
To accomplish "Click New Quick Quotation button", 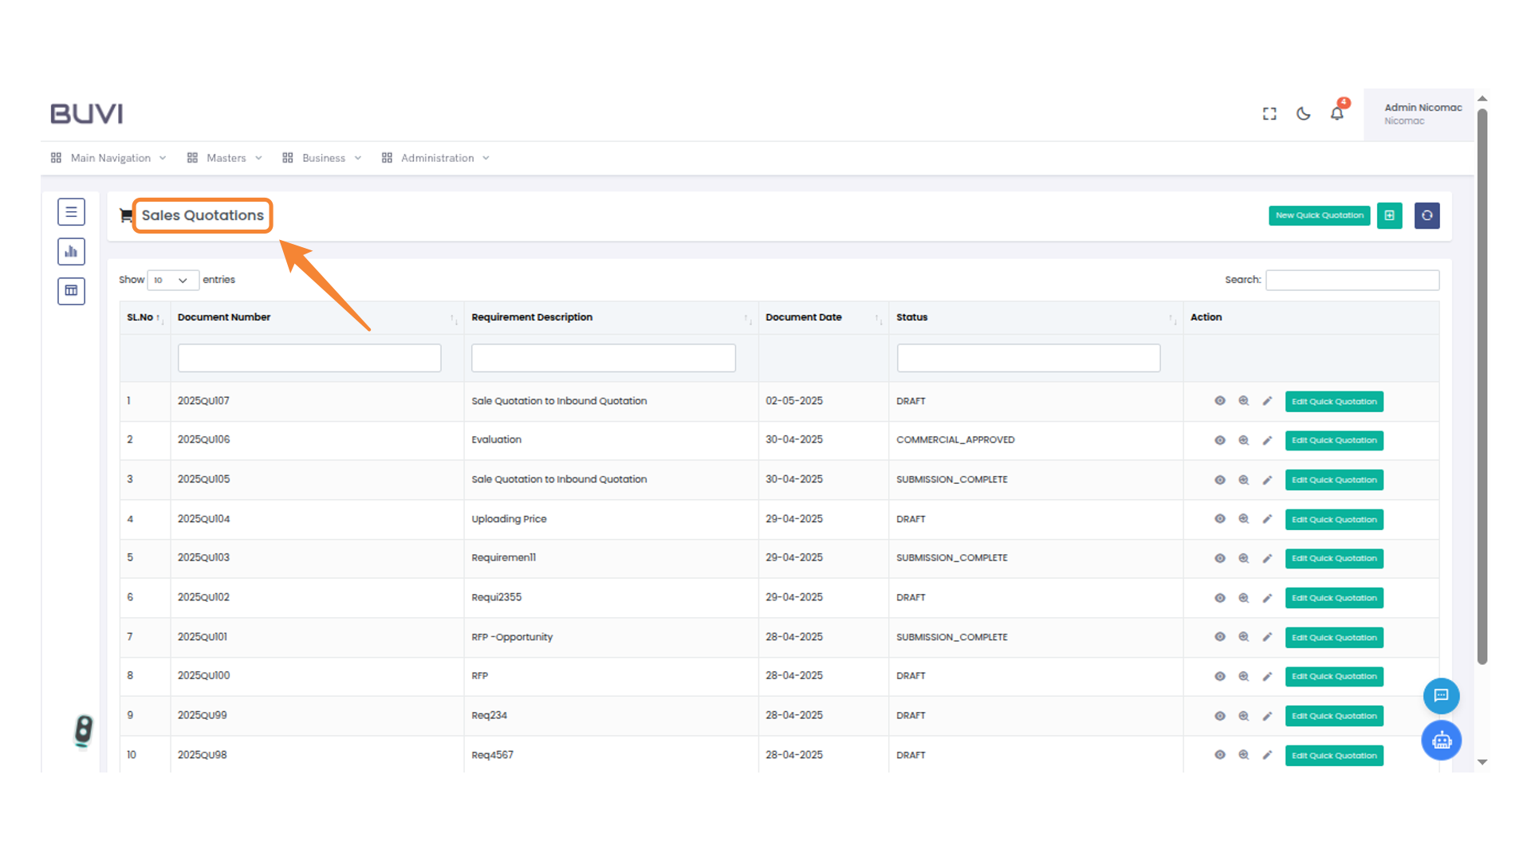I will click(x=1319, y=215).
